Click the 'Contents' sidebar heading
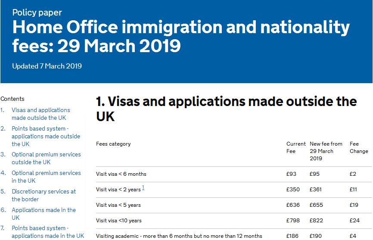The width and height of the screenshot is (373, 240). click(12, 99)
